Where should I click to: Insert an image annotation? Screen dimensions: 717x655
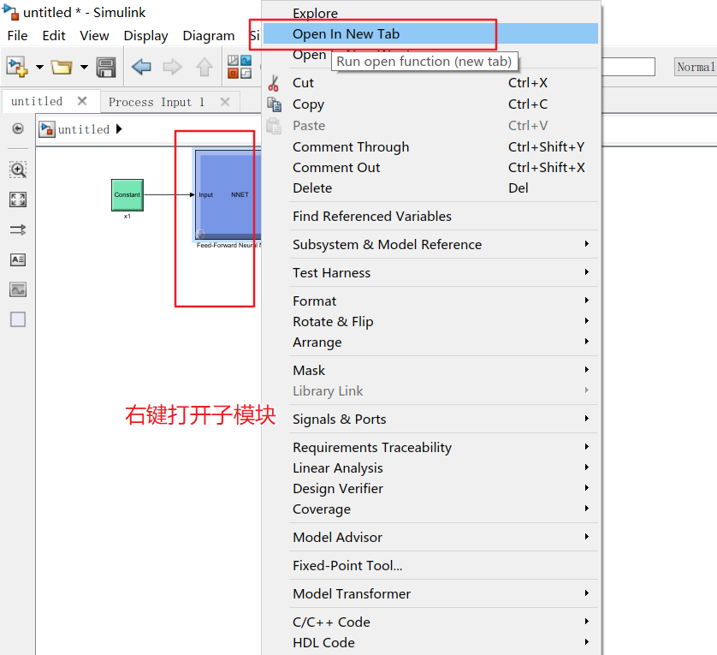point(17,289)
